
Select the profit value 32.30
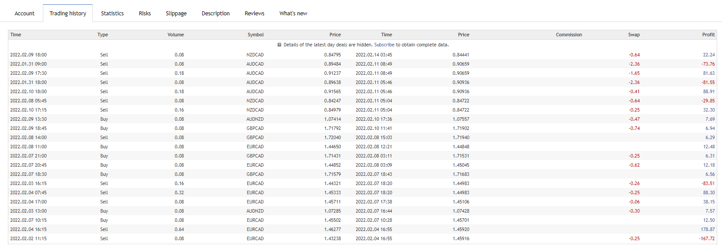pyautogui.click(x=709, y=110)
